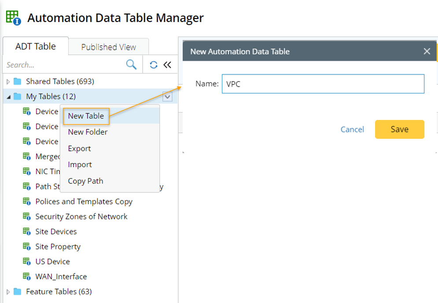This screenshot has width=438, height=303.
Task: Click the refresh tables icon
Action: point(154,65)
